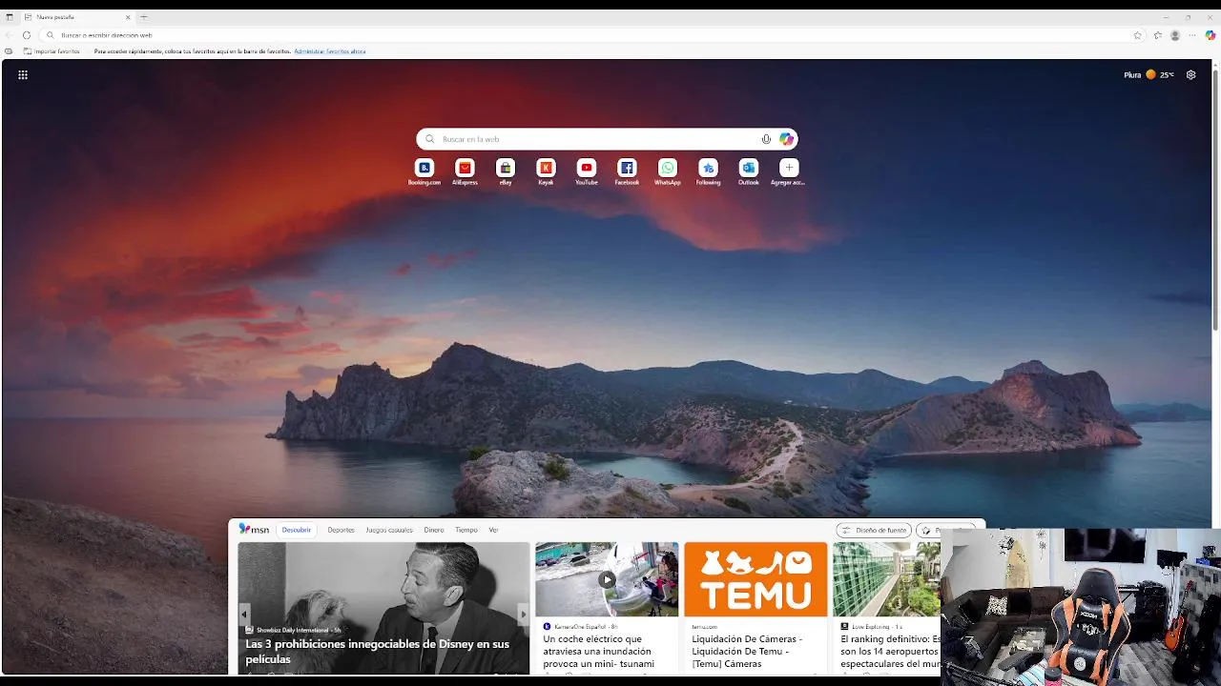Click the favorites bar leftmost icon

coord(9,51)
